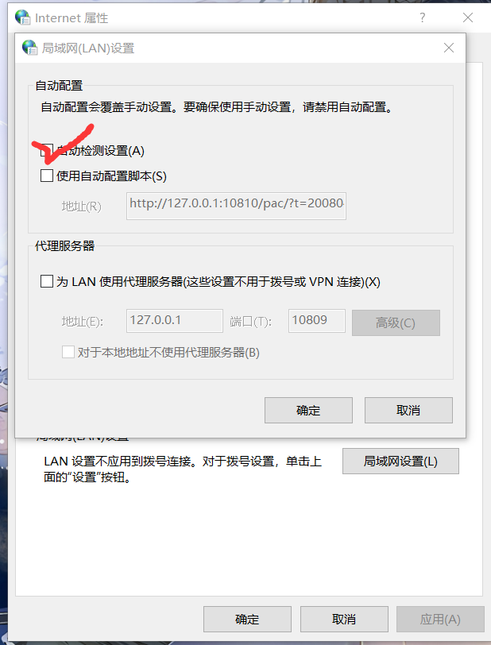Open 高级(C) proxy settings
The width and height of the screenshot is (491, 645).
tap(396, 323)
